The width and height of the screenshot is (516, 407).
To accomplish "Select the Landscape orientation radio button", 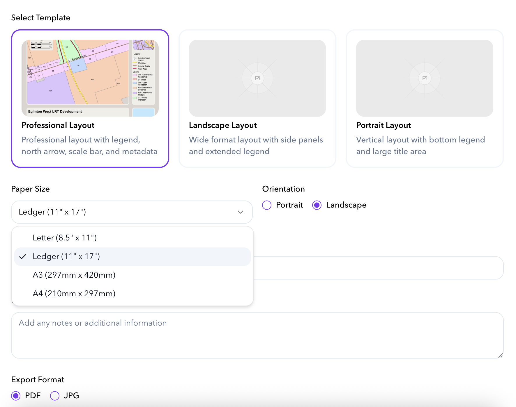I will tap(317, 205).
